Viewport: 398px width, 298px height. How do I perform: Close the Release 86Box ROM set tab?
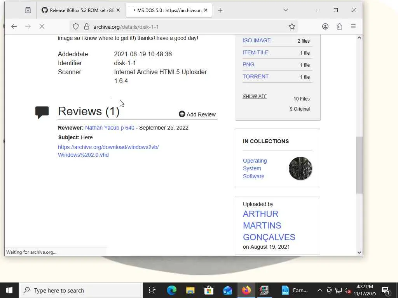(x=118, y=10)
